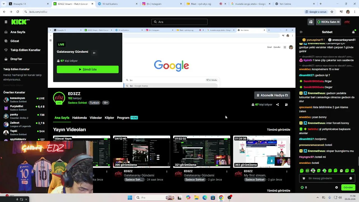
Task: Bookmark this page with star icon
Action: click(x=332, y=12)
